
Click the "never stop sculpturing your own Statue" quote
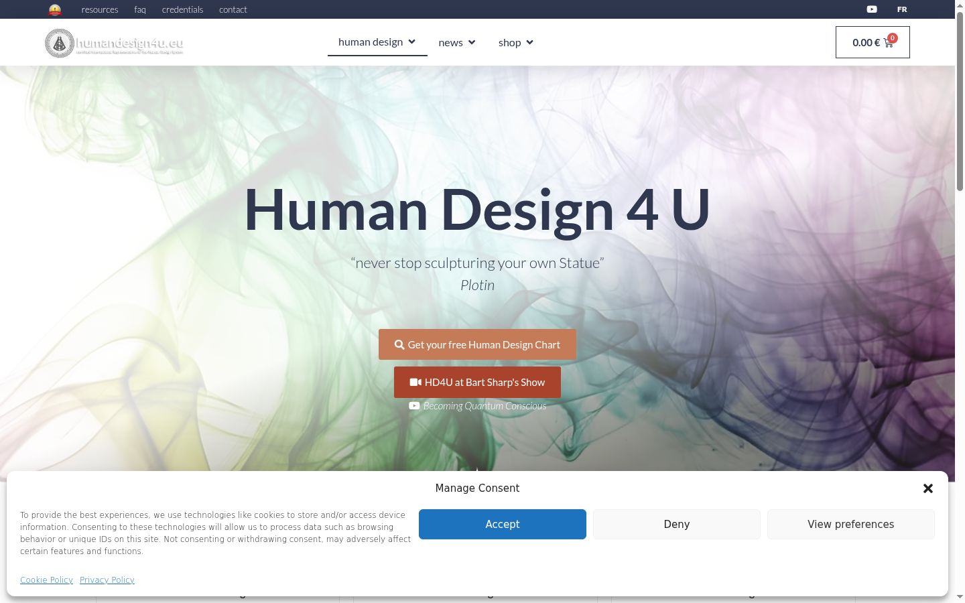tap(477, 263)
